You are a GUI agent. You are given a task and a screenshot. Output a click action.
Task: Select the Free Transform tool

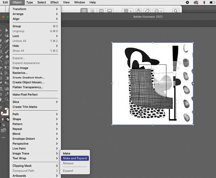point(6,67)
